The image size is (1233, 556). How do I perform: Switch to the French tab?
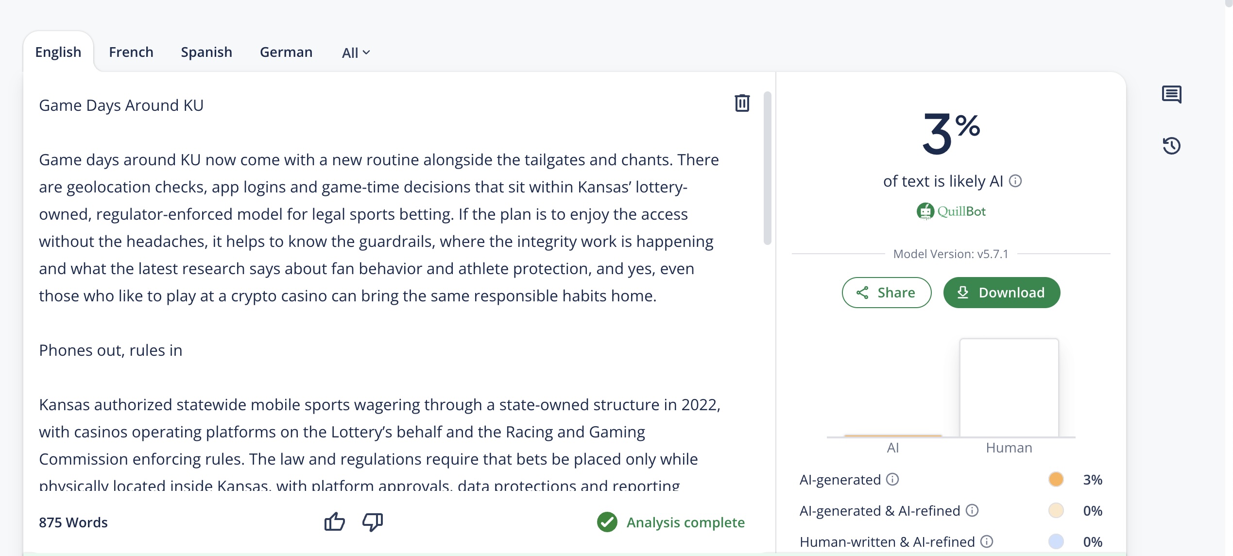[131, 52]
